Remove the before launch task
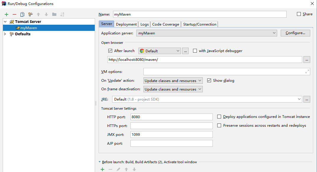 [x=110, y=169]
